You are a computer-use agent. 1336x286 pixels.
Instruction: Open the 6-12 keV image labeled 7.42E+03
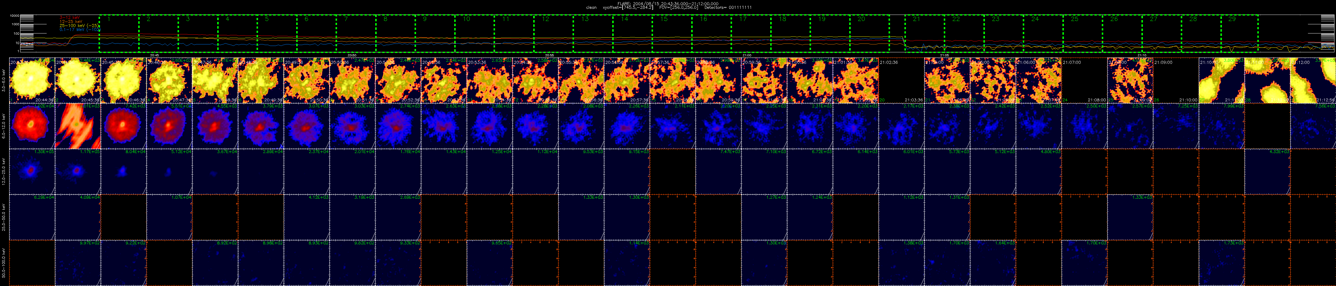(x=124, y=126)
